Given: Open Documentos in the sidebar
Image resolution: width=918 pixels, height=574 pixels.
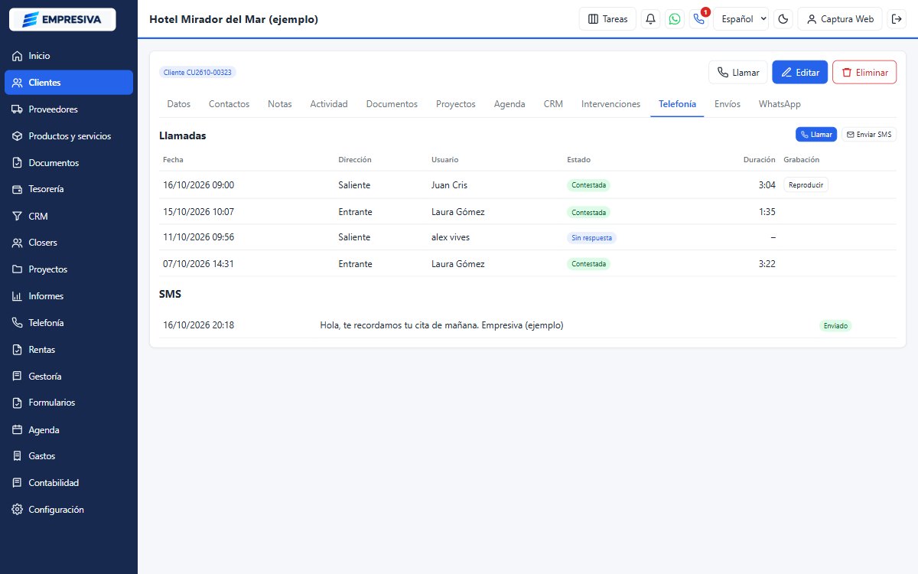Looking at the screenshot, I should click(x=69, y=163).
